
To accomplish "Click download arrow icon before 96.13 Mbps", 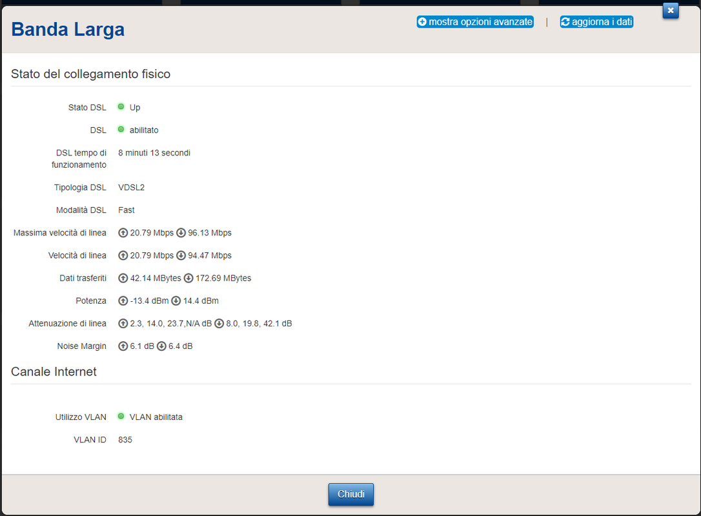I will 181,233.
